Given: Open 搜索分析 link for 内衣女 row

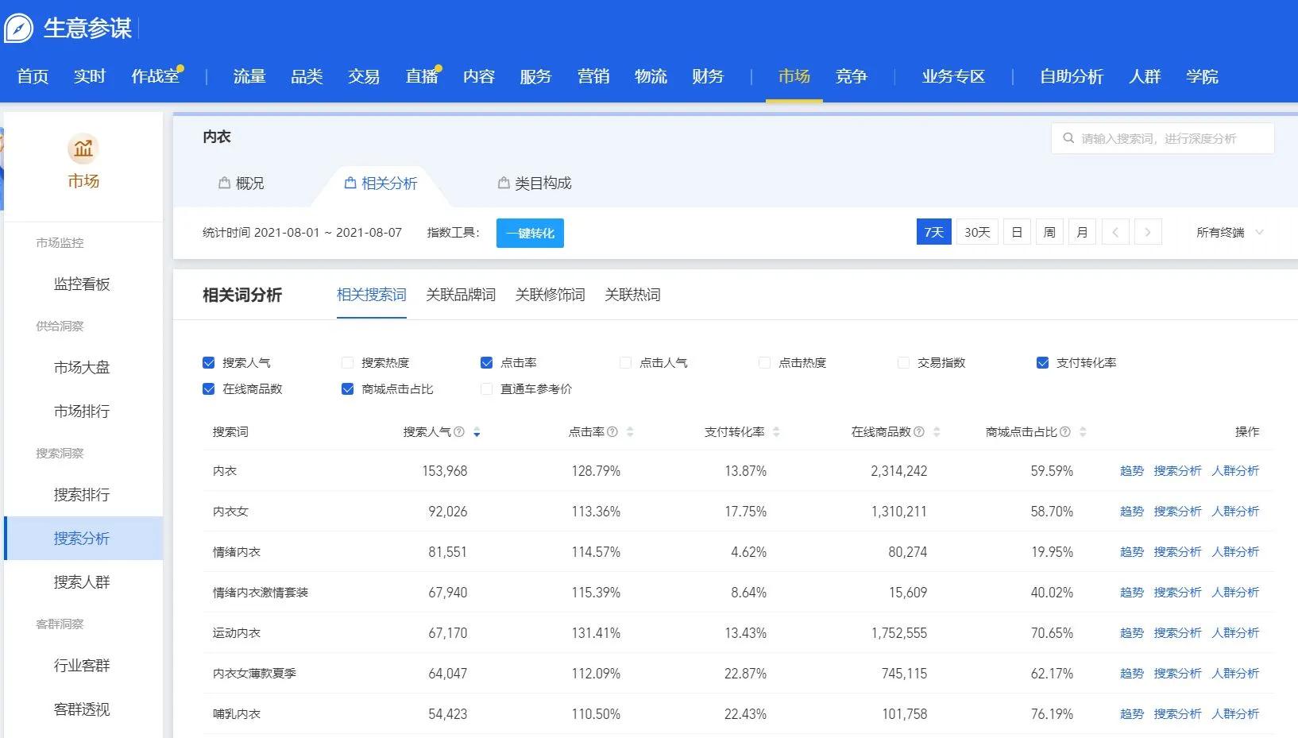Looking at the screenshot, I should (x=1177, y=512).
